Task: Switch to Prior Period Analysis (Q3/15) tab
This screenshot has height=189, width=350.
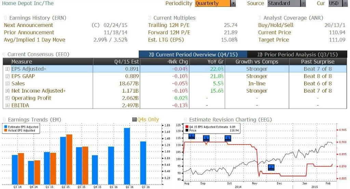Action: pyautogui.click(x=297, y=54)
